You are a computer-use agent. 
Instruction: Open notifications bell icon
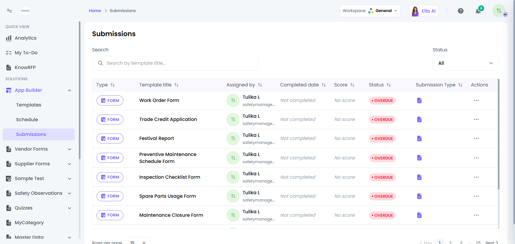click(478, 11)
